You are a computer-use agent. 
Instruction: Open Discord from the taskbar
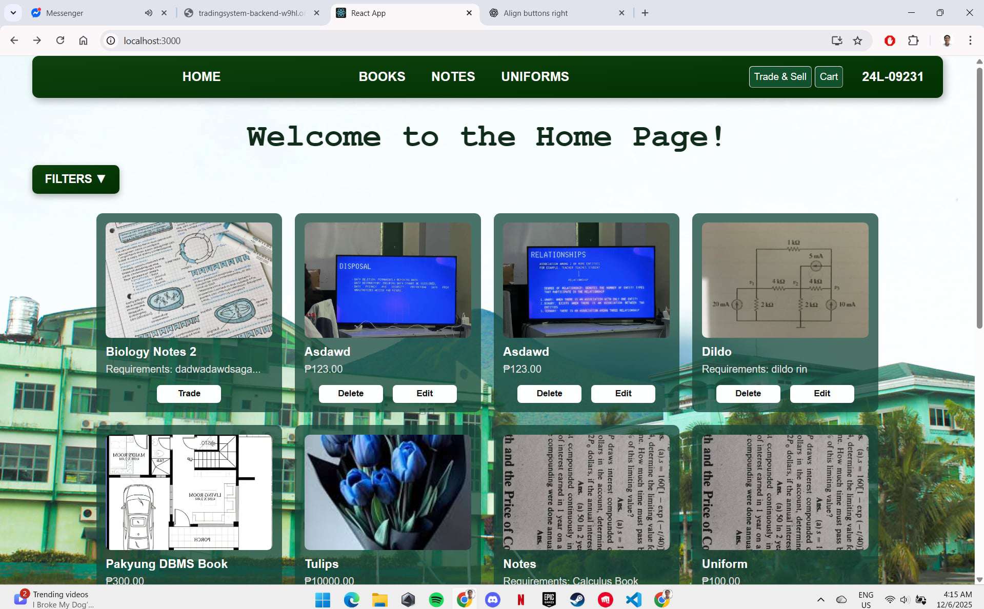(493, 599)
